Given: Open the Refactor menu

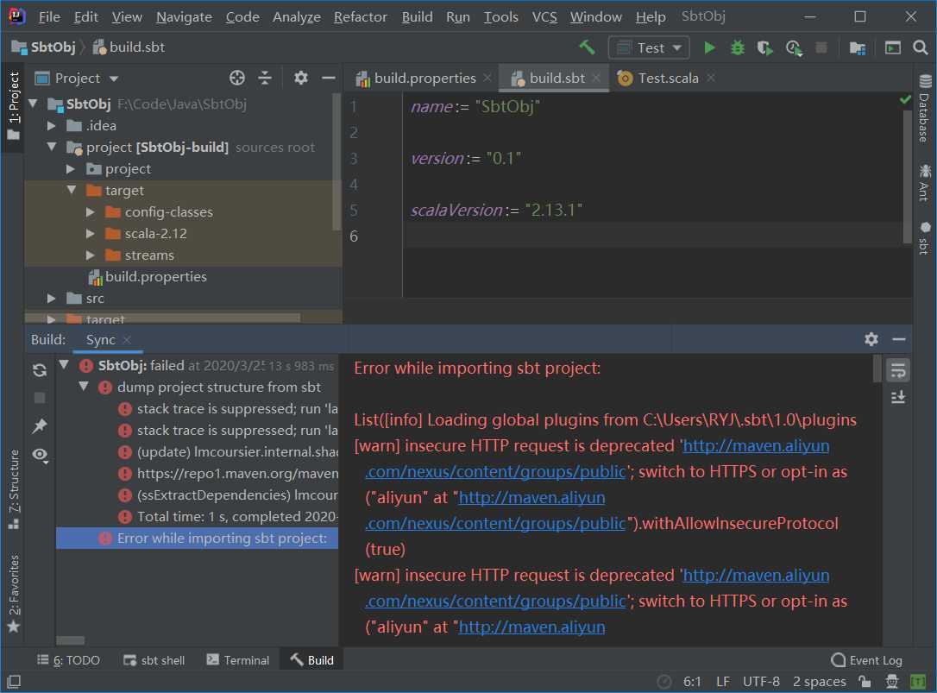Looking at the screenshot, I should tap(361, 16).
